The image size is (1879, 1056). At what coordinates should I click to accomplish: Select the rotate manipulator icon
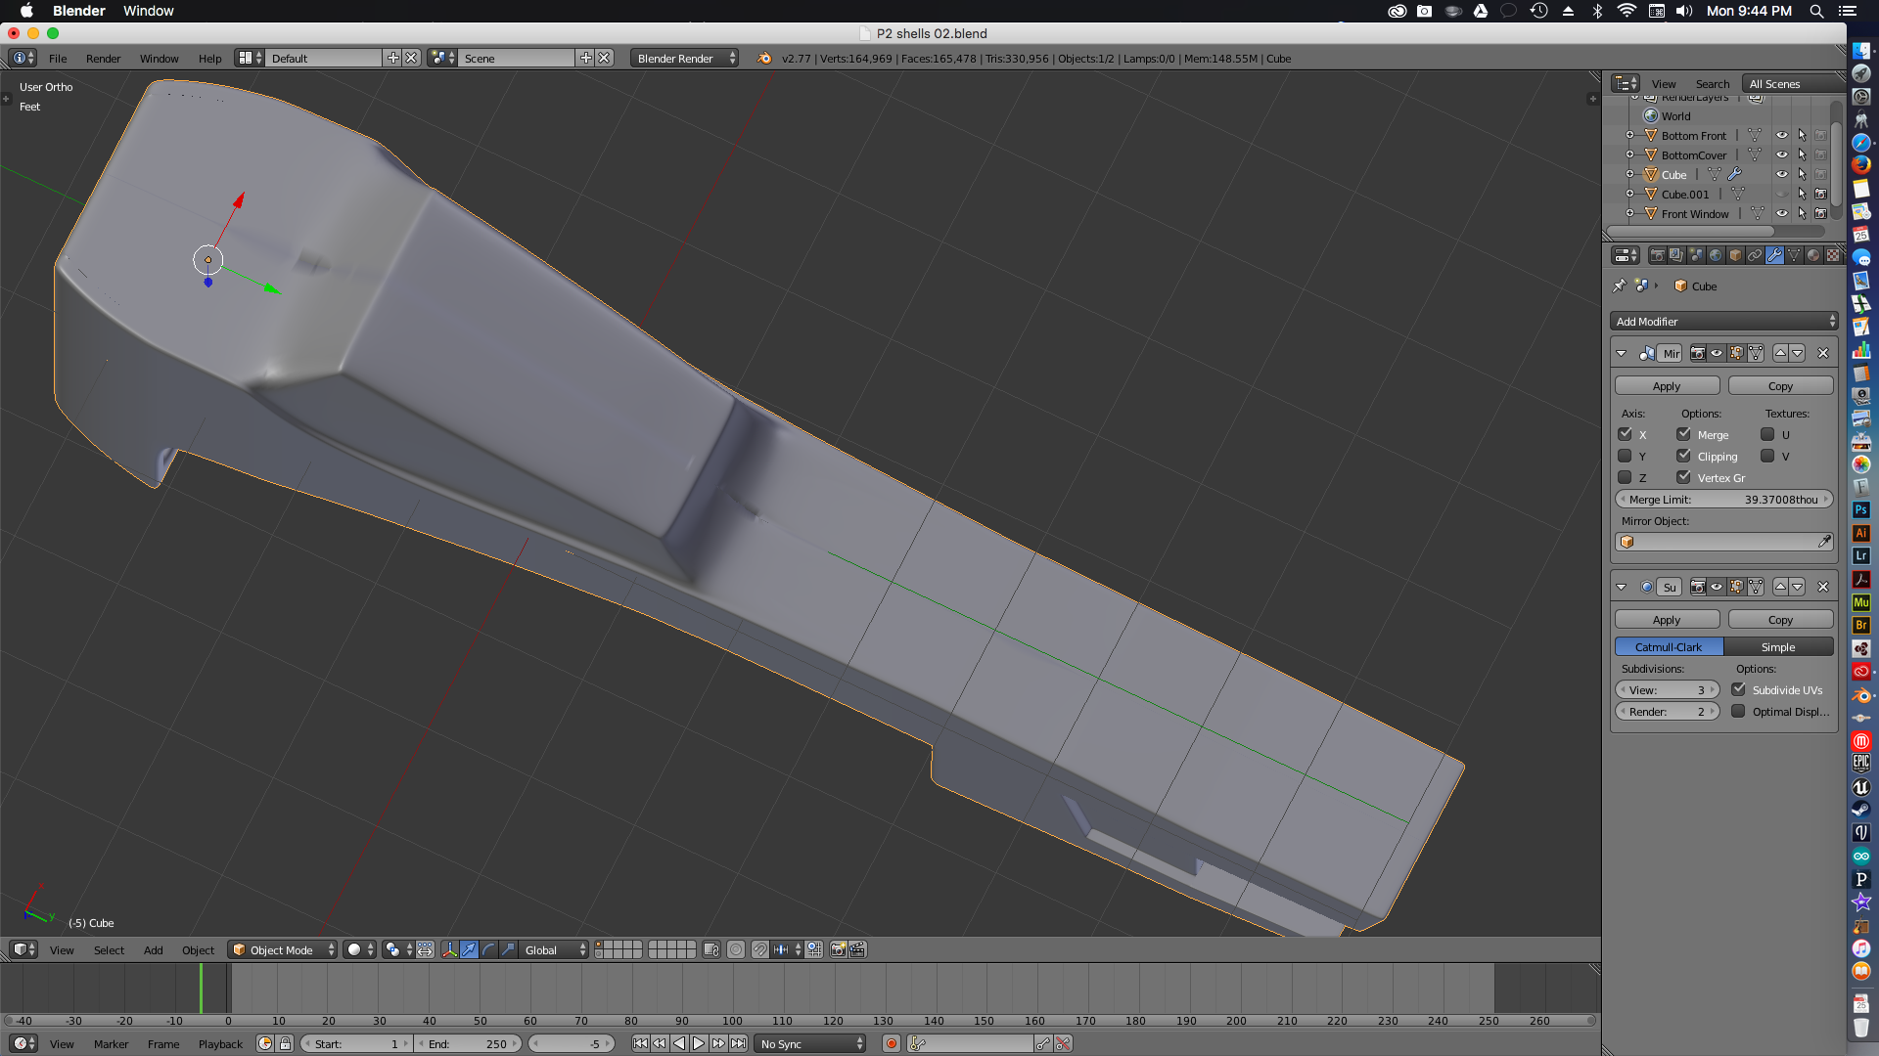coord(488,949)
